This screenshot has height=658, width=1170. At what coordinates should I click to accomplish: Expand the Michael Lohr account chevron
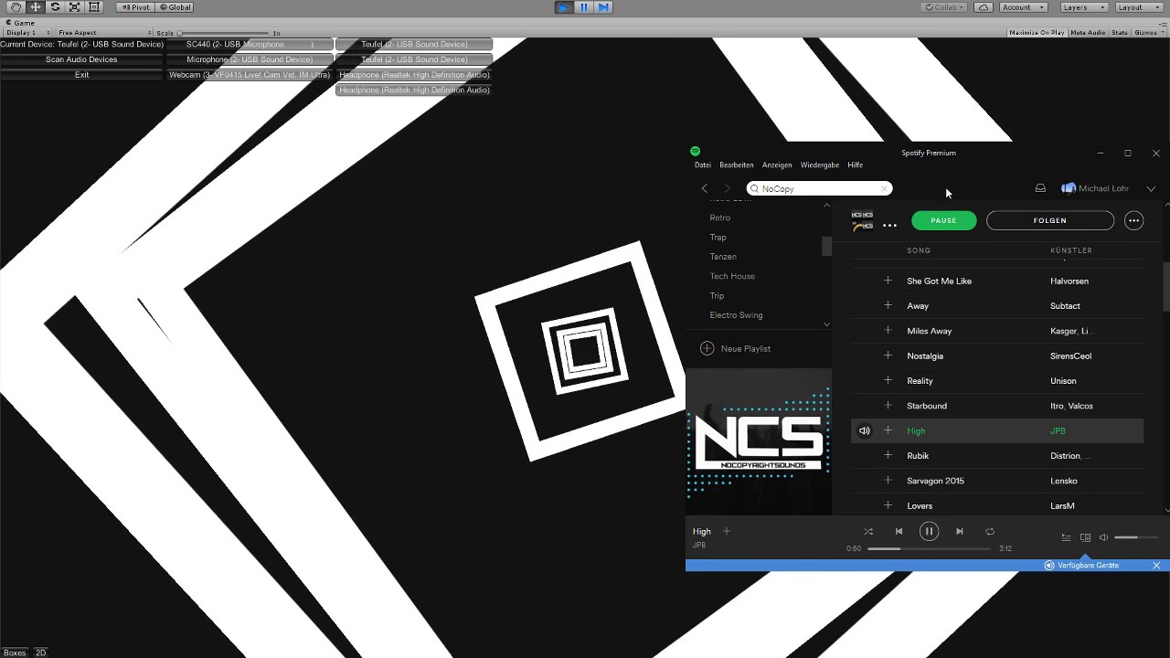coord(1151,189)
